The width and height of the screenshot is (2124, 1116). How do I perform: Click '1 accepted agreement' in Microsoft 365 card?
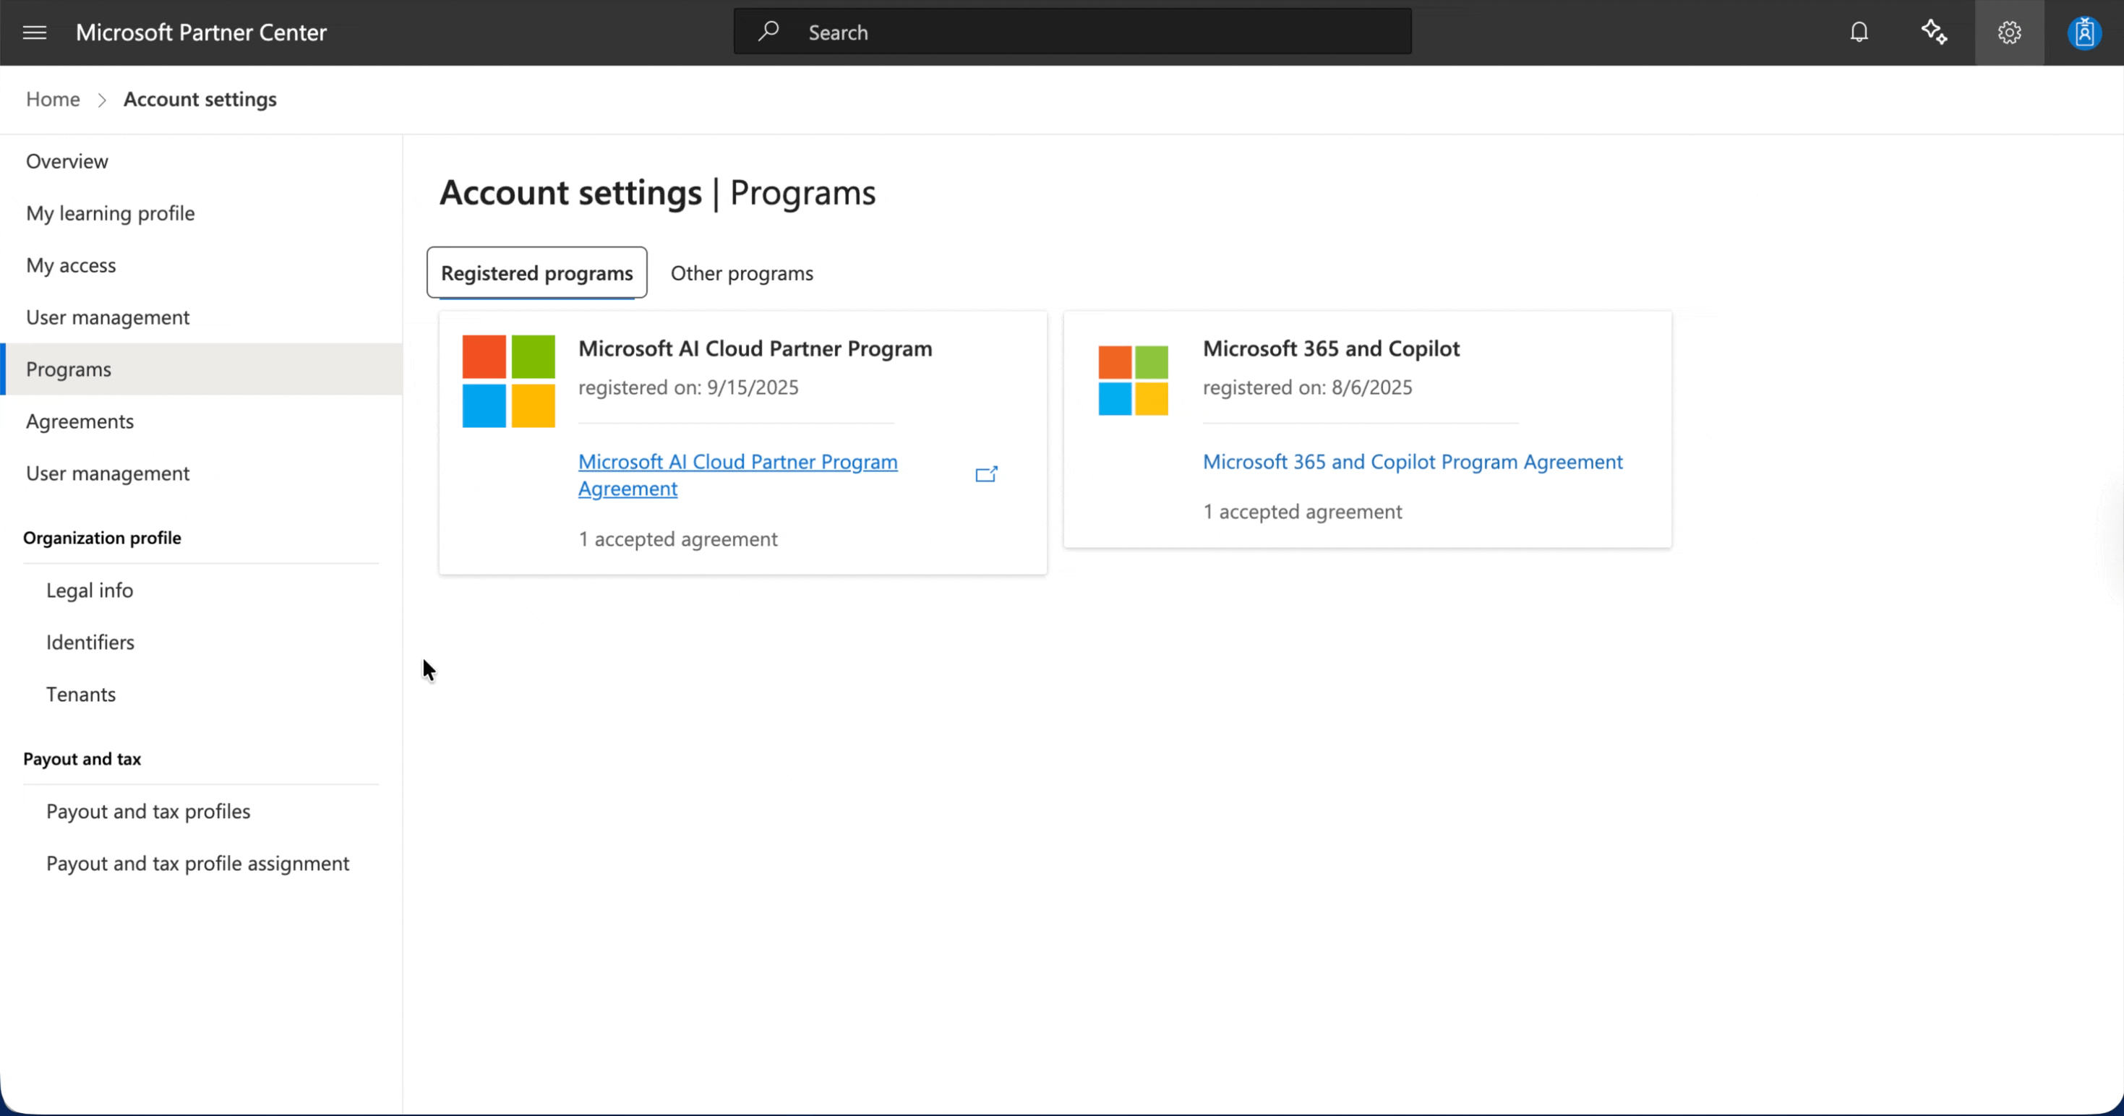point(1302,511)
